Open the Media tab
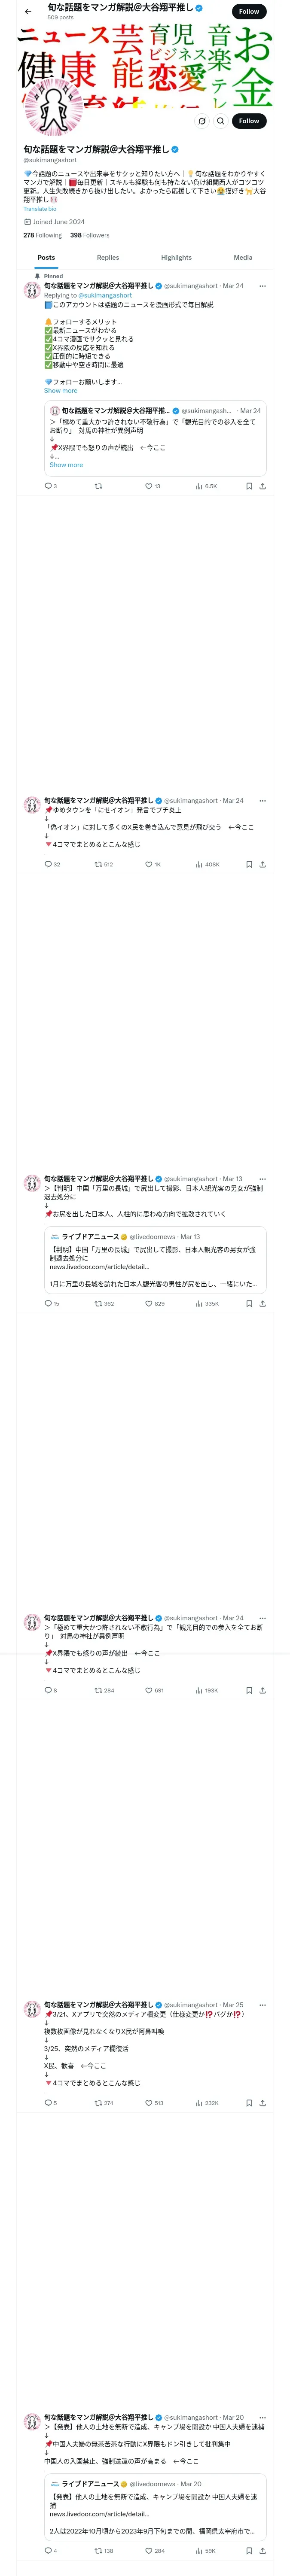This screenshot has height=2576, width=290. tap(243, 257)
